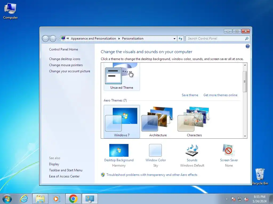Click the Personalization breadcrumb

click(x=133, y=39)
